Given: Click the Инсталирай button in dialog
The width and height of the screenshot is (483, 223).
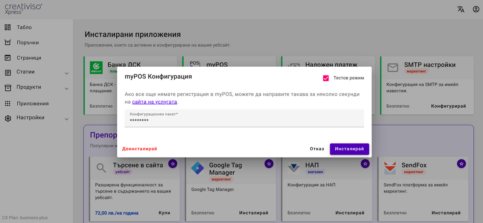Looking at the screenshot, I should (x=349, y=149).
